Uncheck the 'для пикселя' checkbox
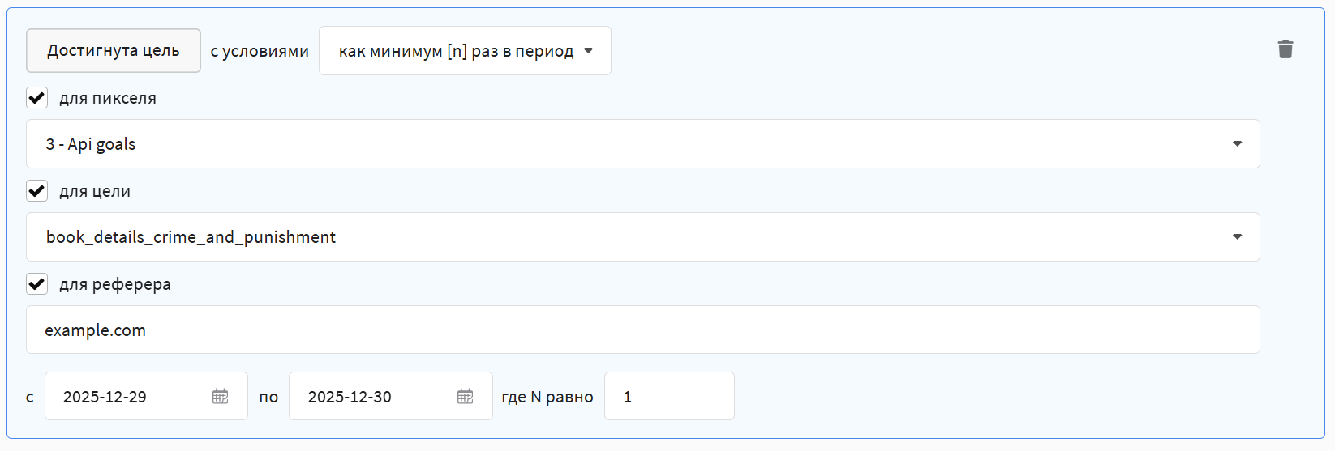 37,98
